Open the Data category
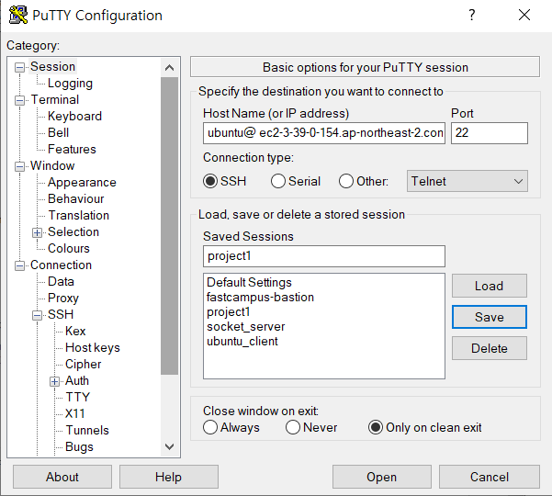Screen dimensions: 552x496 [x=61, y=282]
